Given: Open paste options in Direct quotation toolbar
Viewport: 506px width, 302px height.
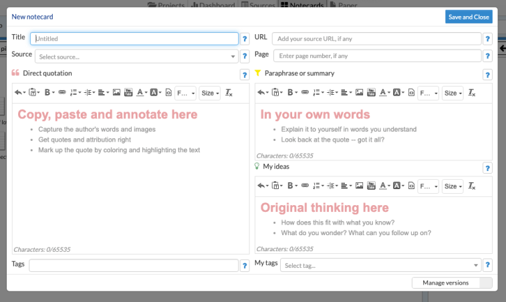Looking at the screenshot, I should point(34,93).
